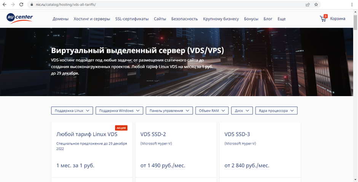This screenshot has height=182, width=358.
Task: Click the padlock site info icon
Action: coord(32,5)
